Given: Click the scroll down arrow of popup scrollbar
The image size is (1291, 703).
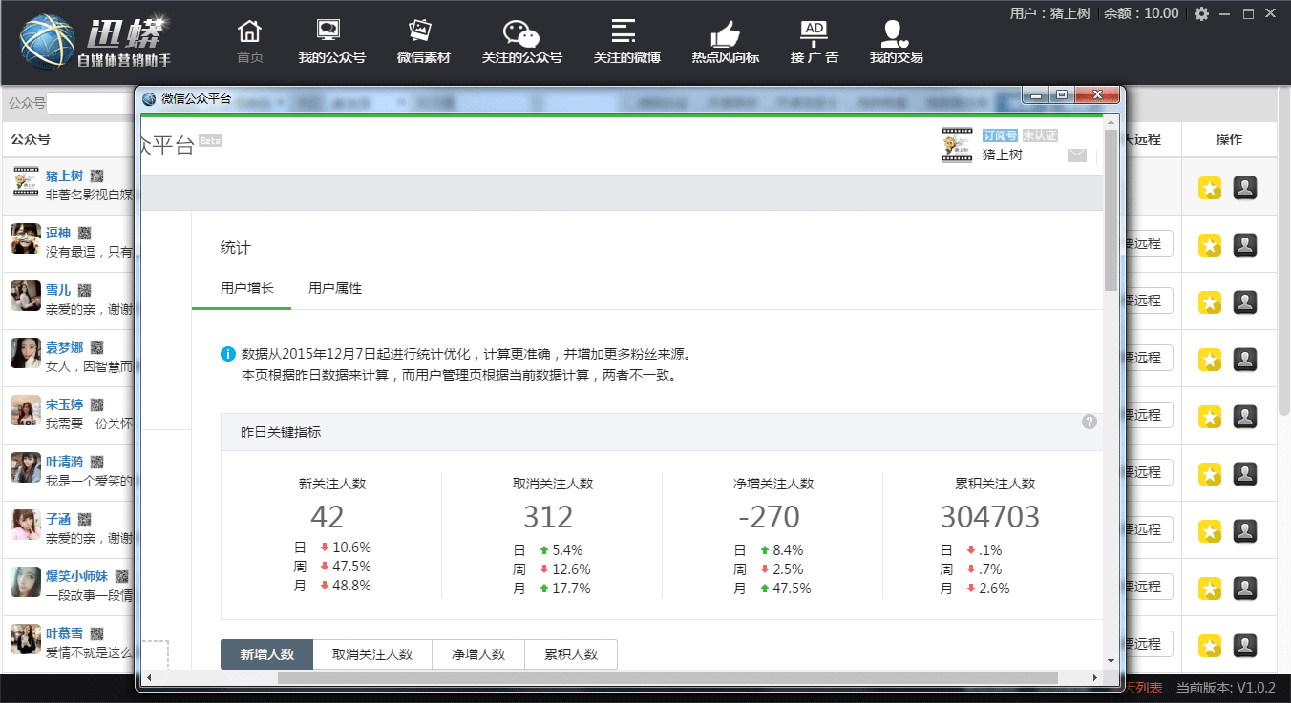Looking at the screenshot, I should tap(1111, 660).
